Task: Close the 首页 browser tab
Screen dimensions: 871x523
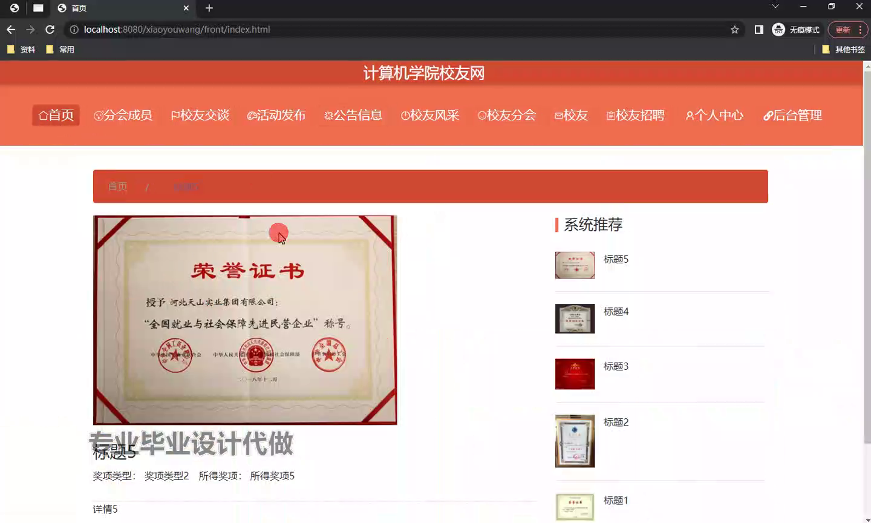Action: point(186,8)
